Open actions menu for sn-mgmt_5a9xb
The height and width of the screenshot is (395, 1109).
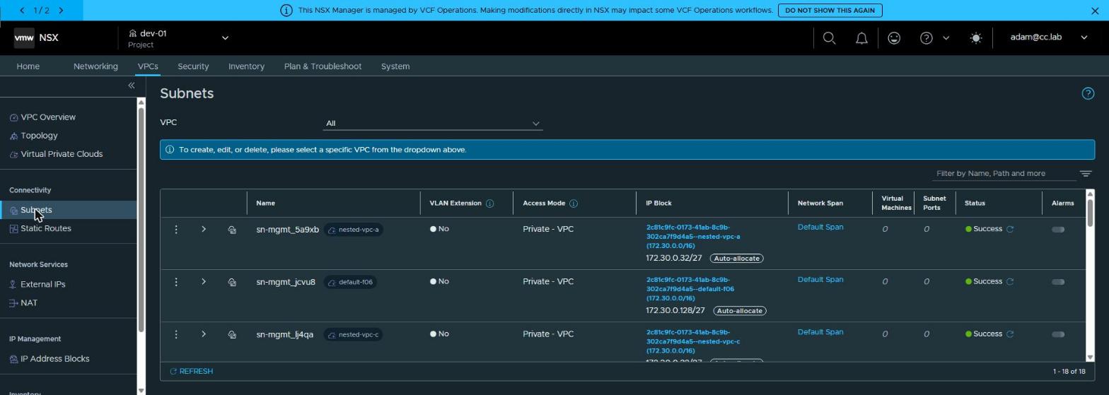pyautogui.click(x=176, y=229)
